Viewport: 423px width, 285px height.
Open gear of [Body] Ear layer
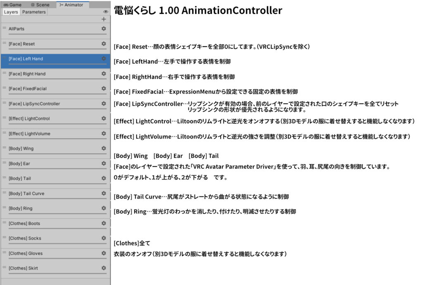pos(104,163)
